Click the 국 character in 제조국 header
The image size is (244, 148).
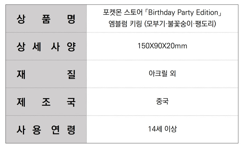pos(71,102)
